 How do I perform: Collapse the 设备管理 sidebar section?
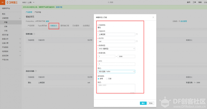tap(11, 18)
